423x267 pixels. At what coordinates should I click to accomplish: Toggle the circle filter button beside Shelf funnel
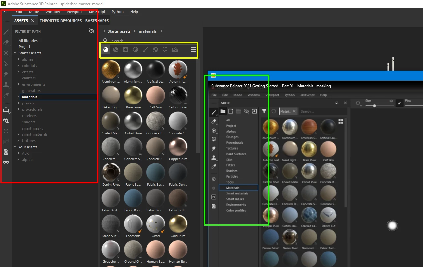tap(274, 111)
